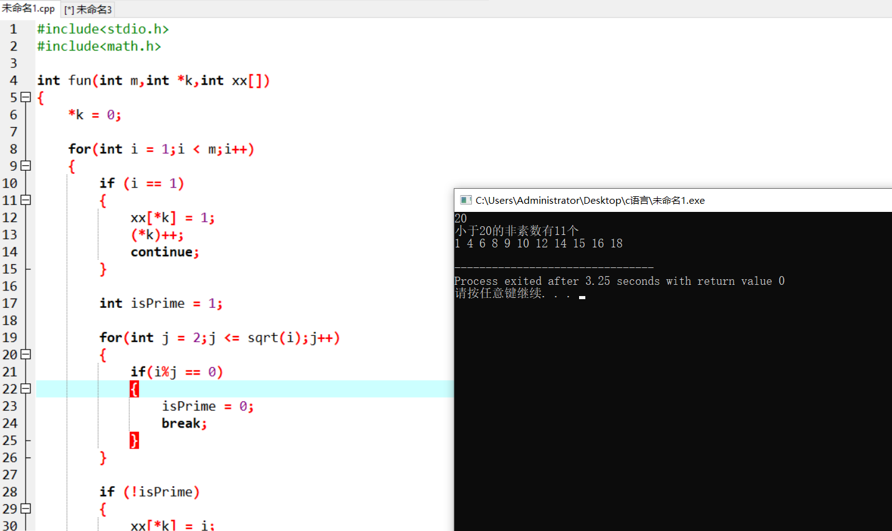Click the "break;" statement
This screenshot has width=892, height=531.
(185, 423)
